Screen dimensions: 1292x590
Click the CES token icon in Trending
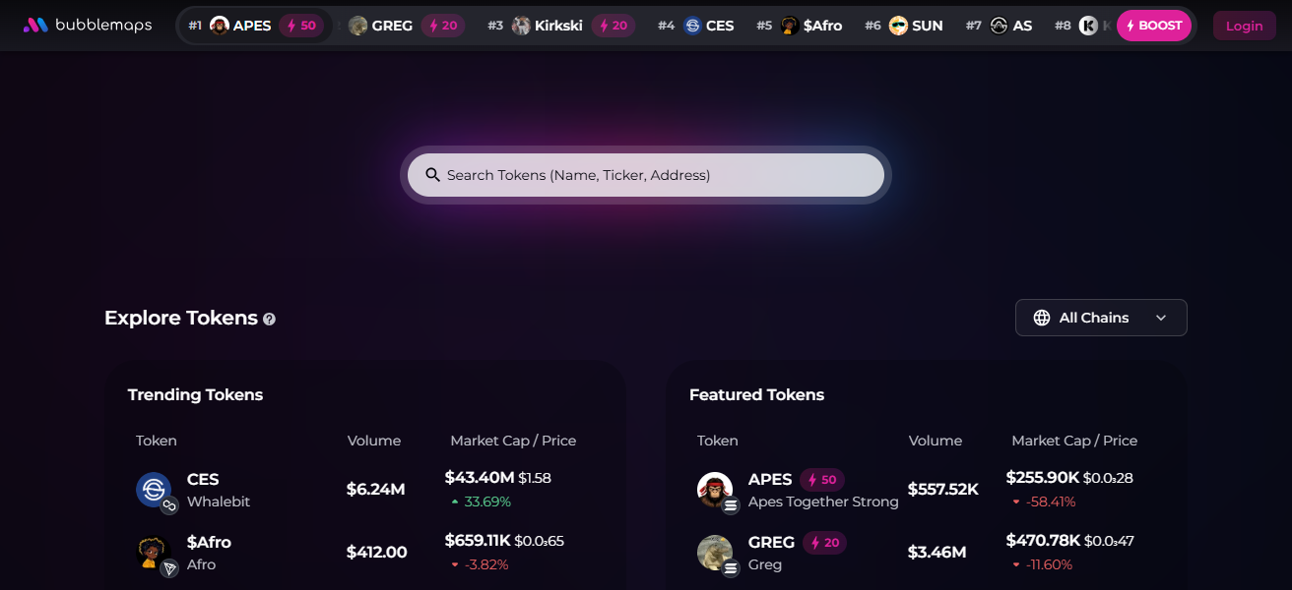[x=154, y=490]
